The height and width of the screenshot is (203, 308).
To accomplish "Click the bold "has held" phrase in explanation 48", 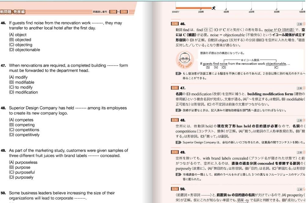I will pos(244,126).
